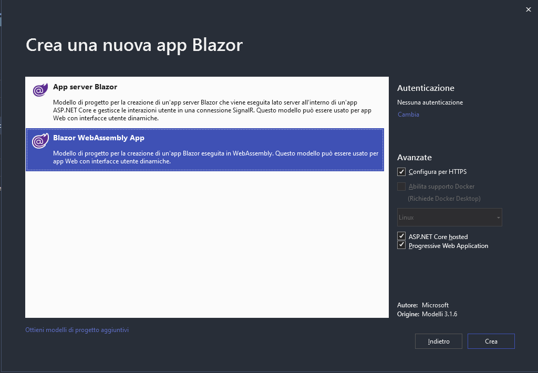Toggle the Progressive Web Application checkbox
The width and height of the screenshot is (538, 373).
(401, 245)
